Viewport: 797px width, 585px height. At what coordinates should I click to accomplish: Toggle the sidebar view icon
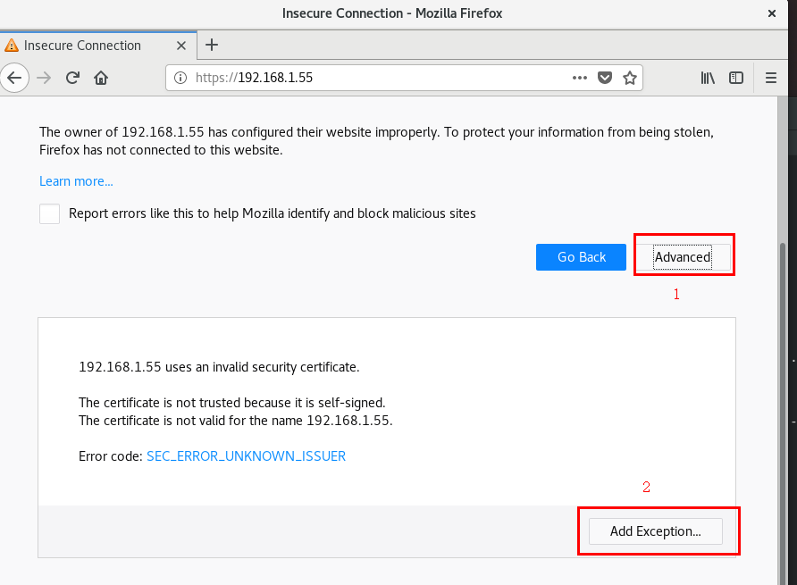pos(736,78)
